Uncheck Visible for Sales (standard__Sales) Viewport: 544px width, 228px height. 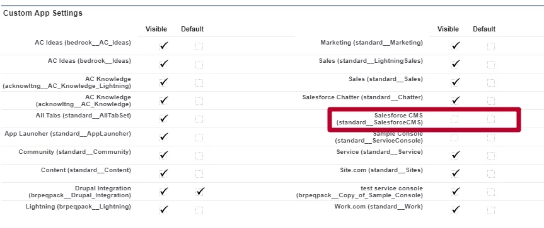click(455, 83)
